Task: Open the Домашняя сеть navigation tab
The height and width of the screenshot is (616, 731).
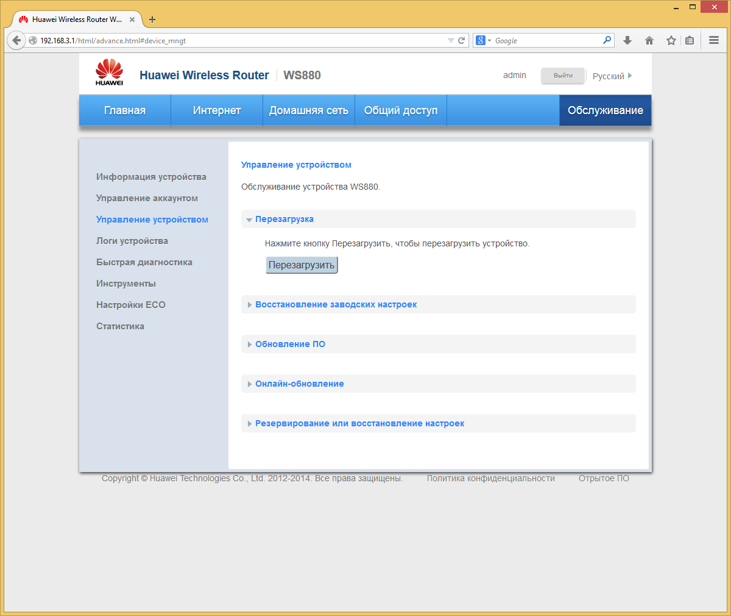Action: point(309,110)
